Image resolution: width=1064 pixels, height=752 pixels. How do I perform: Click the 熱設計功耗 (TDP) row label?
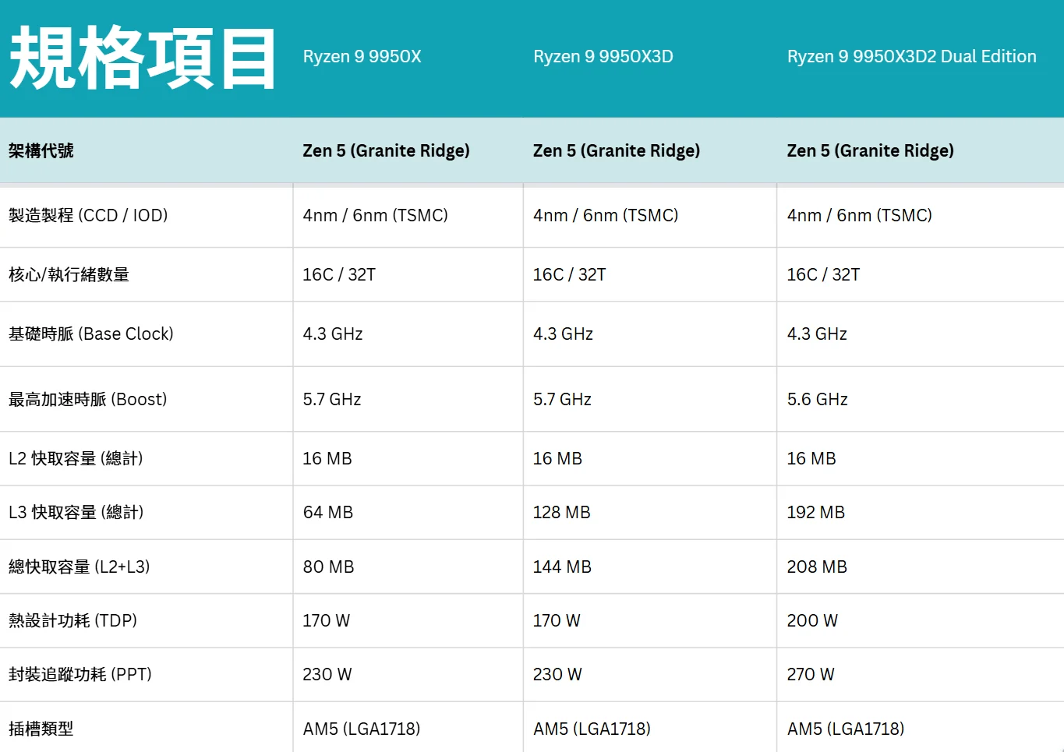tap(72, 621)
